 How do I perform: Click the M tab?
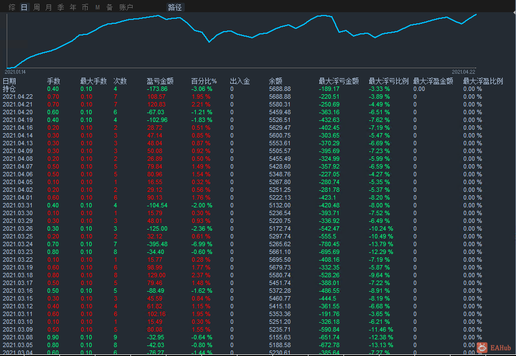point(98,7)
